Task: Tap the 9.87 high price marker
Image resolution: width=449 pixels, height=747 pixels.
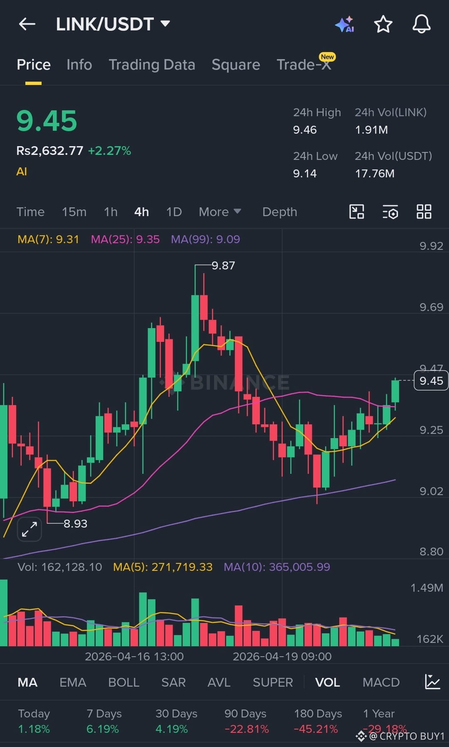Action: click(x=223, y=266)
